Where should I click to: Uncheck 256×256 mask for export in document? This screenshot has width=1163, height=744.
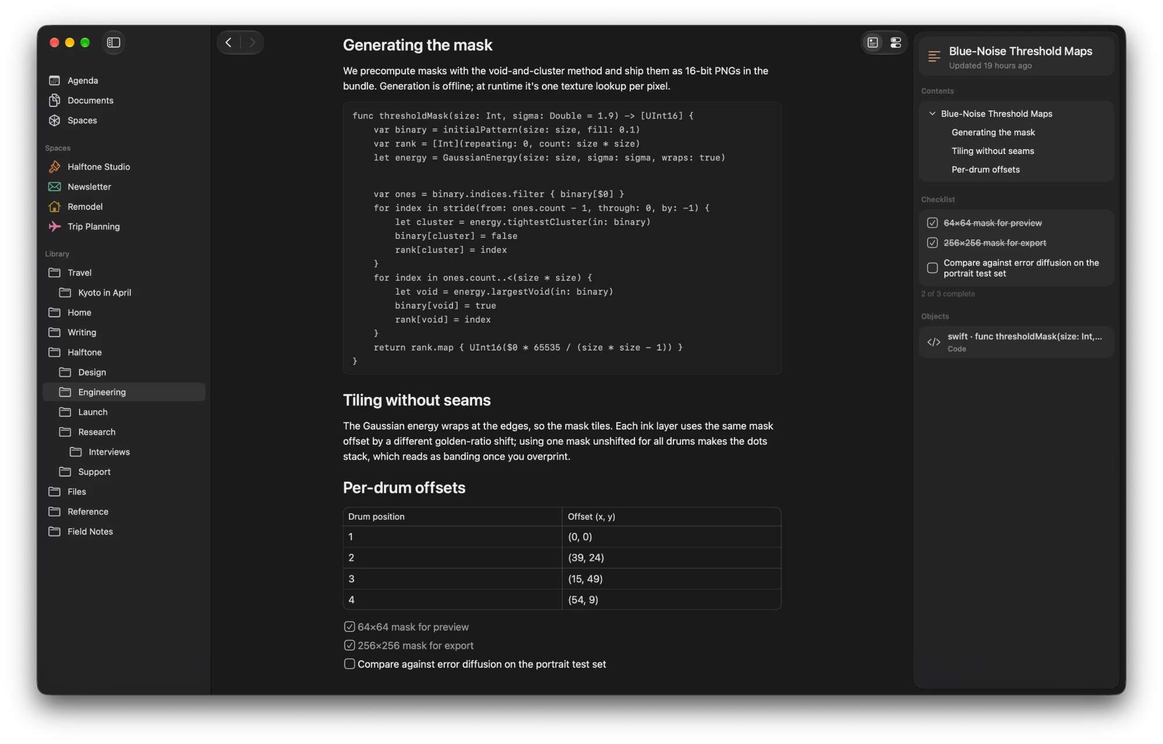tap(349, 645)
